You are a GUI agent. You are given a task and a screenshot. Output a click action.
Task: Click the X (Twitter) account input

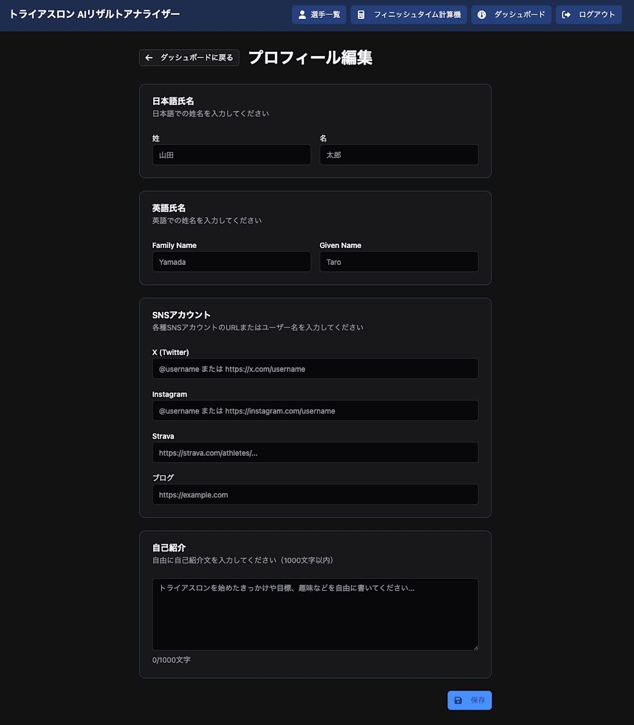coord(315,369)
